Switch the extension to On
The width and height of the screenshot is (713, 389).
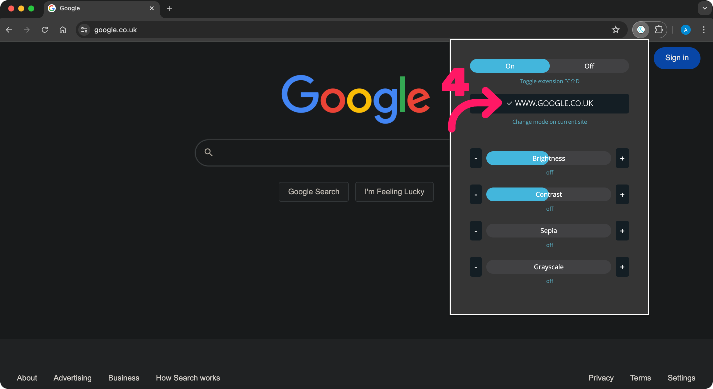(510, 66)
